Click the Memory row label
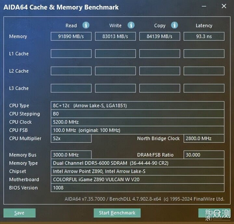 (18, 36)
